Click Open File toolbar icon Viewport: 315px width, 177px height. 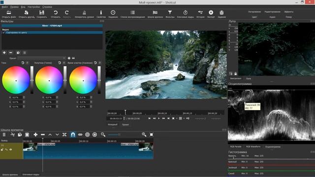coord(9,13)
